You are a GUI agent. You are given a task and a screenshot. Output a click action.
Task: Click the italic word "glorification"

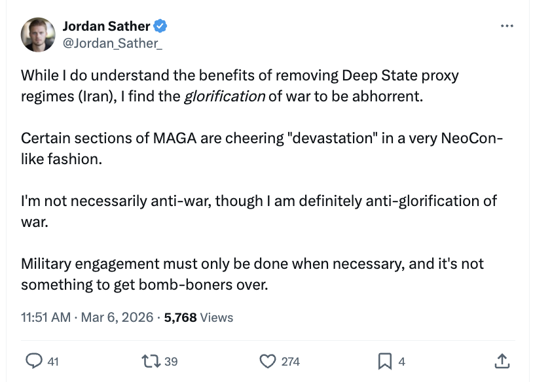point(225,97)
